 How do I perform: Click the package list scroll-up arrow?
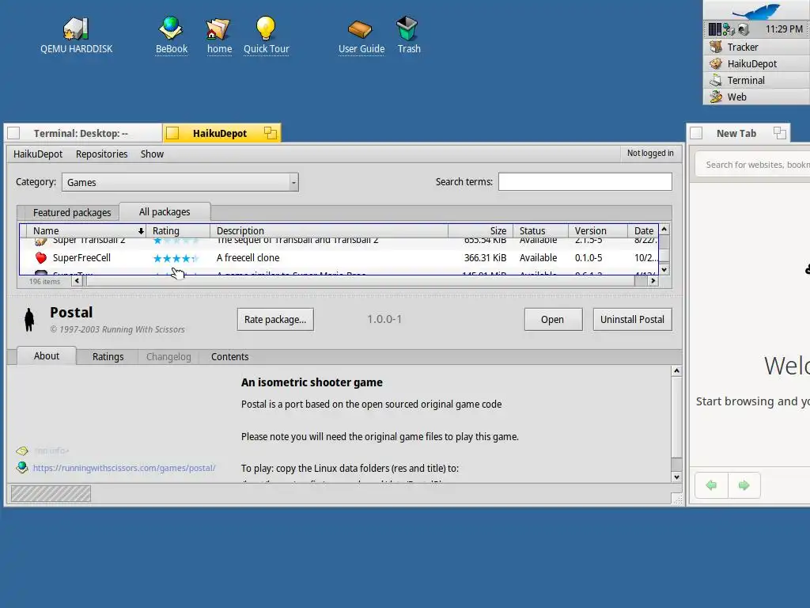pos(664,229)
